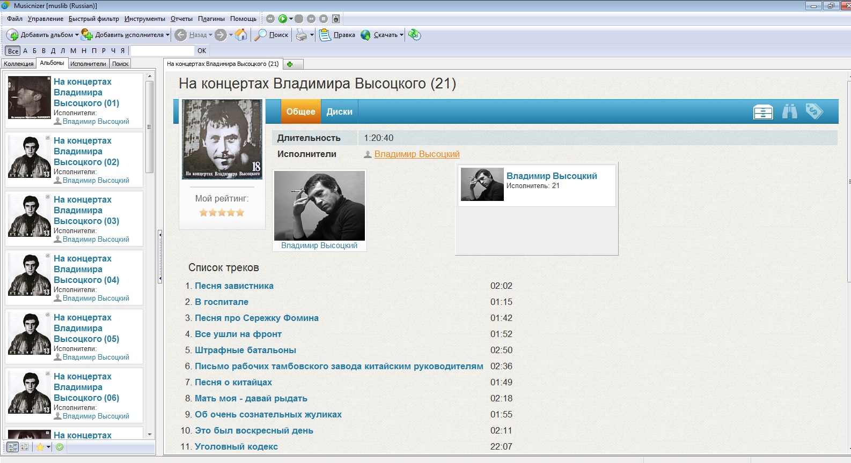851x463 pixels.
Task: Click the next track player button
Action: (x=311, y=19)
